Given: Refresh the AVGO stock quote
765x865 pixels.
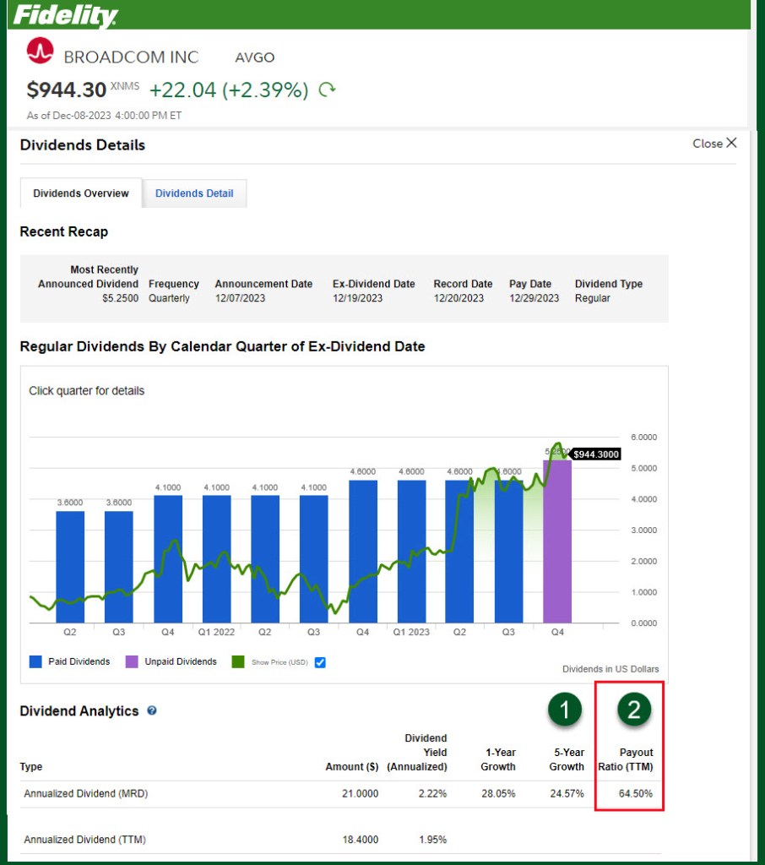Looking at the screenshot, I should click(327, 90).
